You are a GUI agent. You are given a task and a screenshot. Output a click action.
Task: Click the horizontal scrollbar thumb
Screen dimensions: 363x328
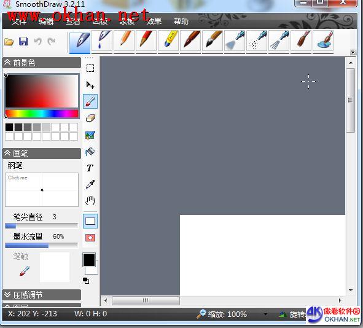click(146, 300)
